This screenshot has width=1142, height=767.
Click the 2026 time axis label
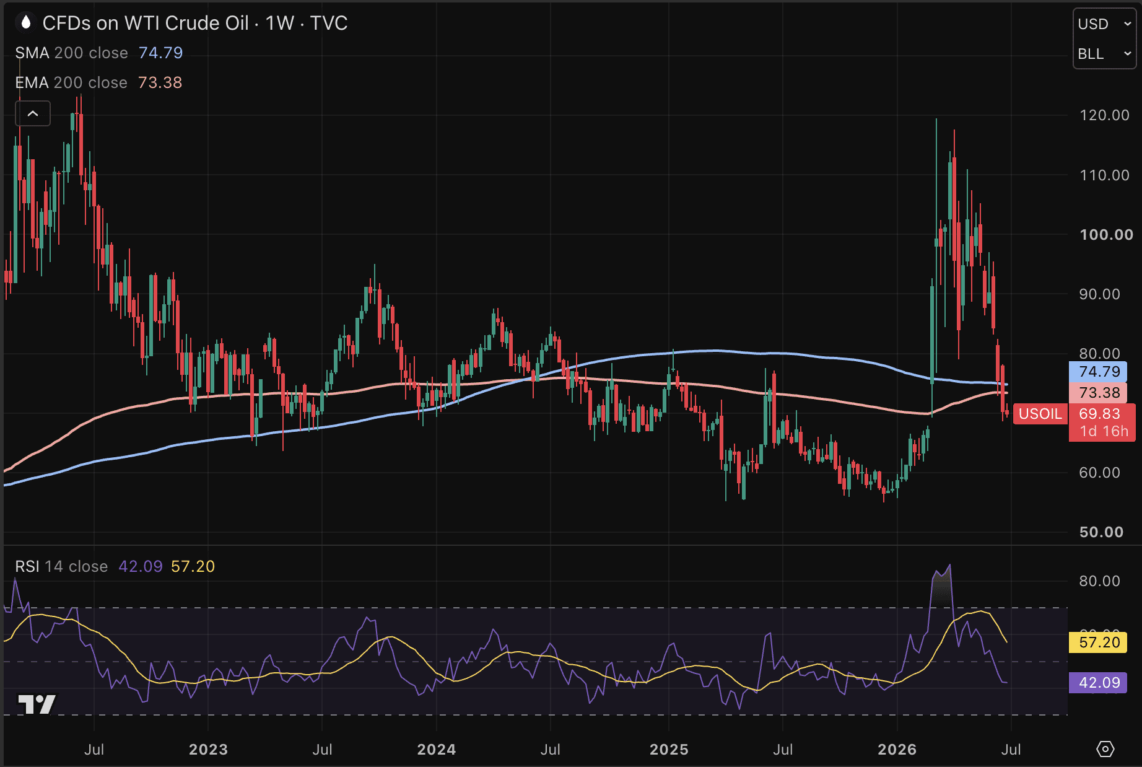click(x=897, y=750)
